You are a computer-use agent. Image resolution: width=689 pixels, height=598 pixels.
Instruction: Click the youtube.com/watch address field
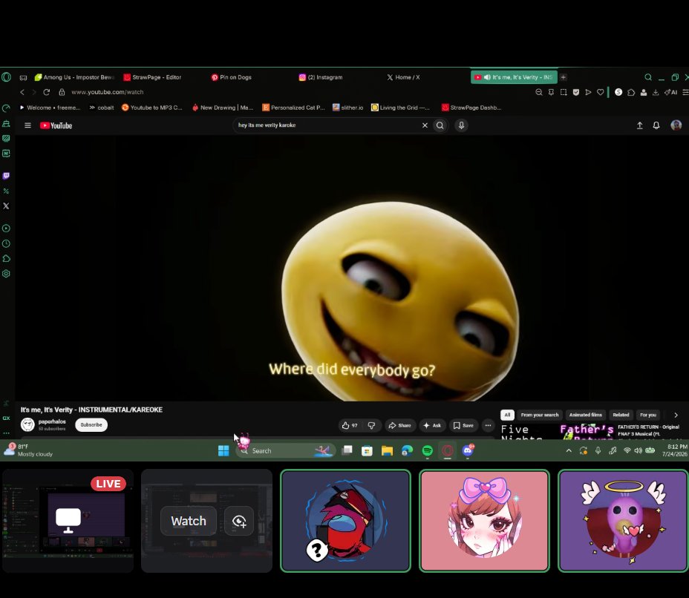click(x=107, y=92)
